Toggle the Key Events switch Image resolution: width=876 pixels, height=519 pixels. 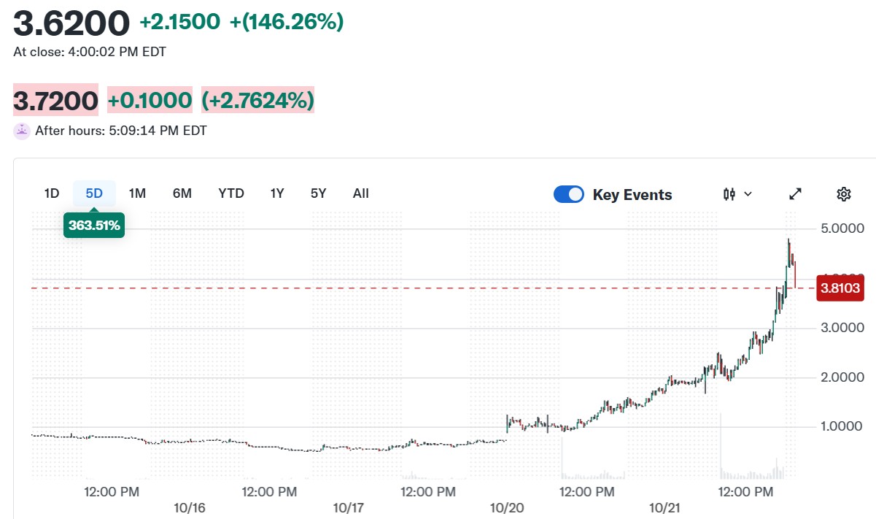pyautogui.click(x=569, y=194)
